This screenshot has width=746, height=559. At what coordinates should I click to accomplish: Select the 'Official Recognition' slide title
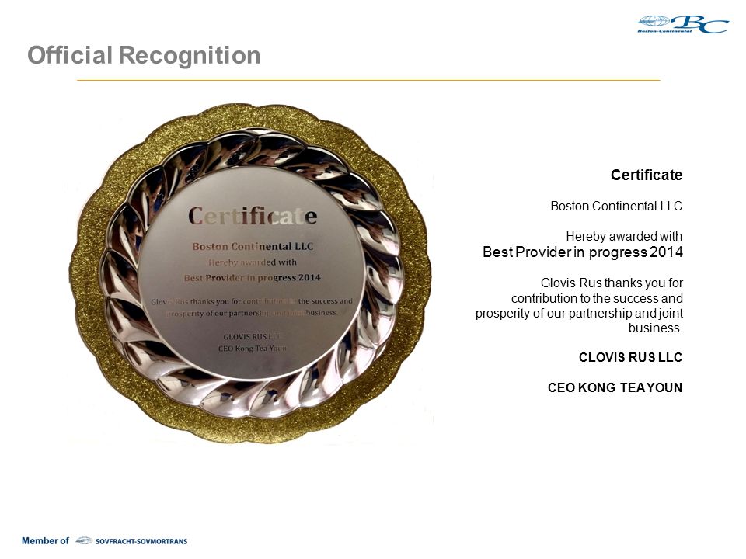[x=144, y=55]
